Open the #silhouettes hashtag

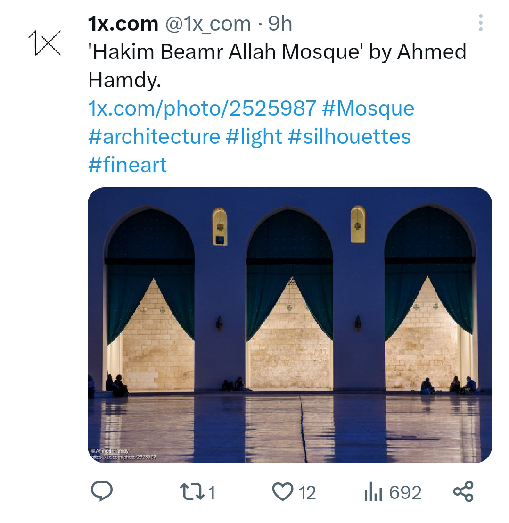(x=349, y=137)
